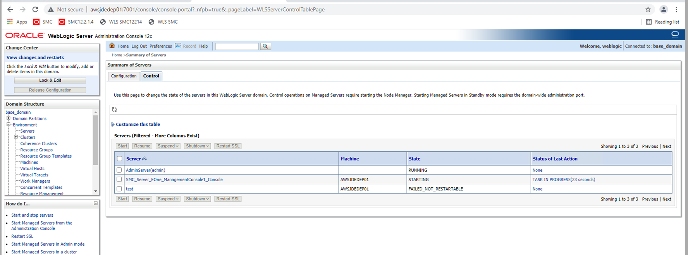Viewport: 688px width, 255px height.
Task: Select all servers with the header checkbox
Action: pos(119,159)
